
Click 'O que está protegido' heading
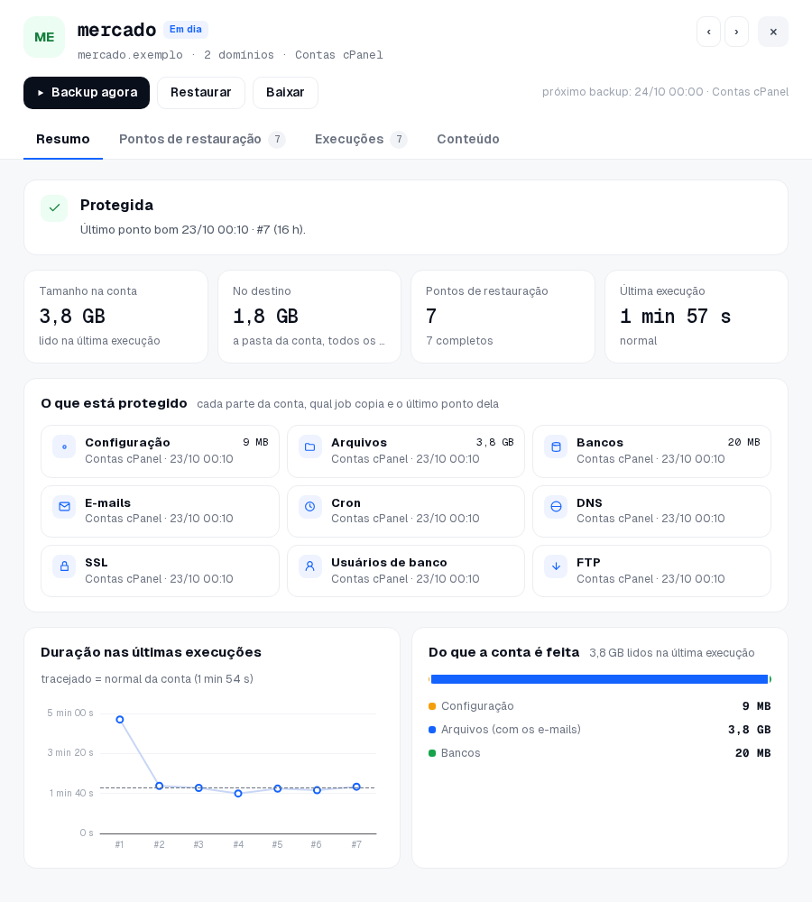[114, 403]
